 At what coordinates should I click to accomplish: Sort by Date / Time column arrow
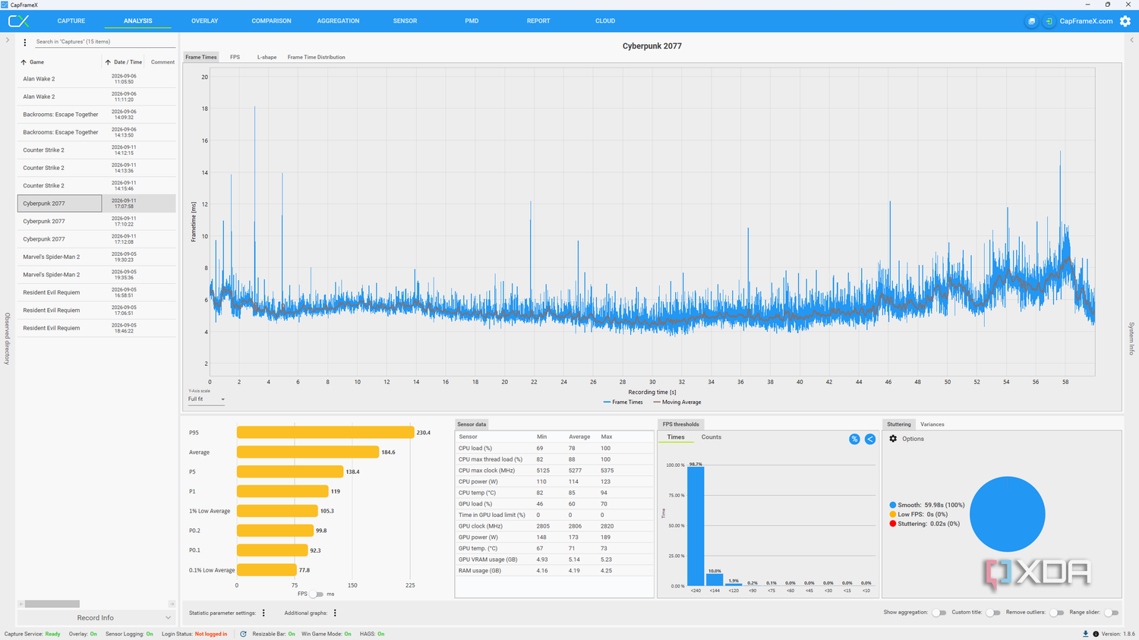pos(108,62)
